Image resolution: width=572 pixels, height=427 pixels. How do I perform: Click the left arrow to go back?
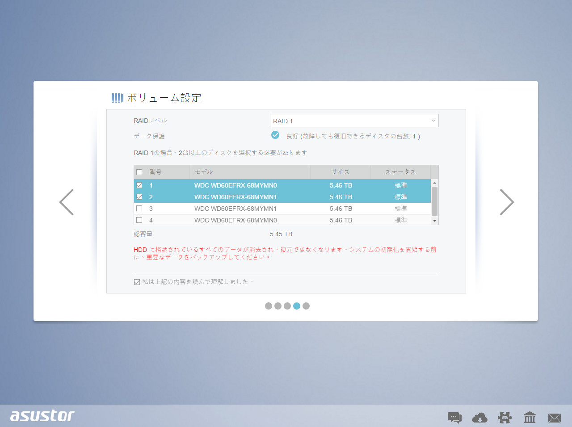point(66,202)
